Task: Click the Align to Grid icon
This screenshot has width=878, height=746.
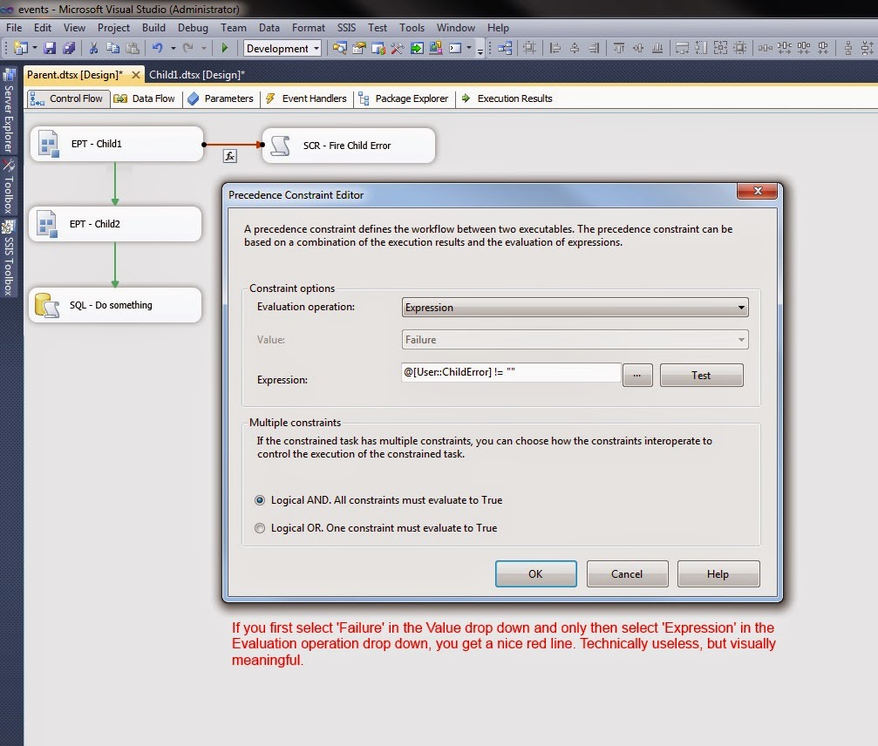Action: pyautogui.click(x=529, y=48)
